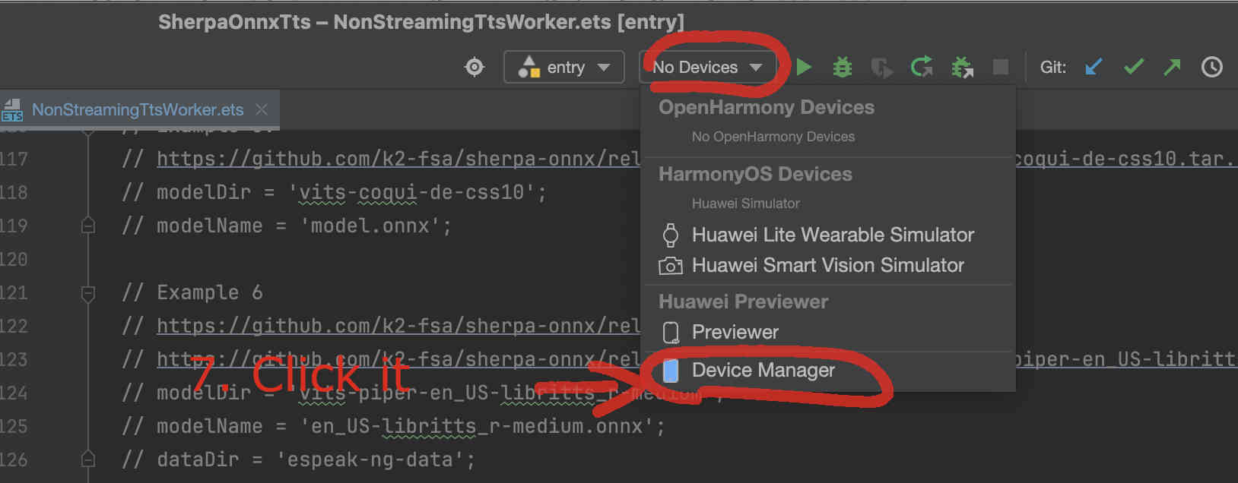Choose Huawei Smart Vision Simulator
This screenshot has width=1238, height=483.
828,265
